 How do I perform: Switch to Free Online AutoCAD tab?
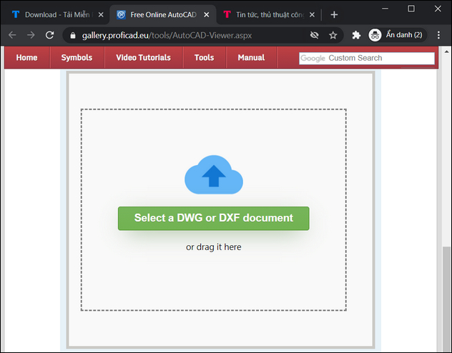point(163,15)
